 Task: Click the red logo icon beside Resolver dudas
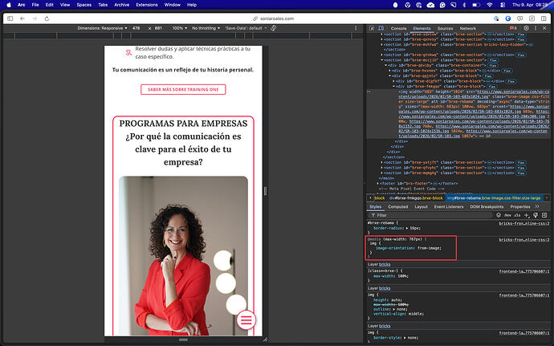(128, 53)
